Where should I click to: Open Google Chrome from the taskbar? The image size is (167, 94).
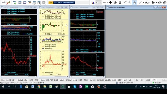click(39, 86)
